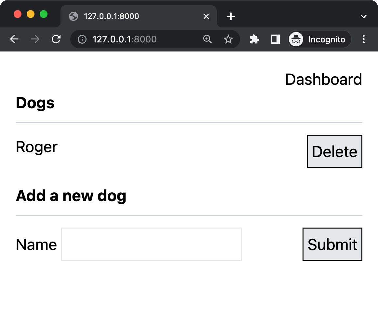Viewport: 378px width, 328px height.
Task: Open the Extensions puzzle icon
Action: [254, 39]
